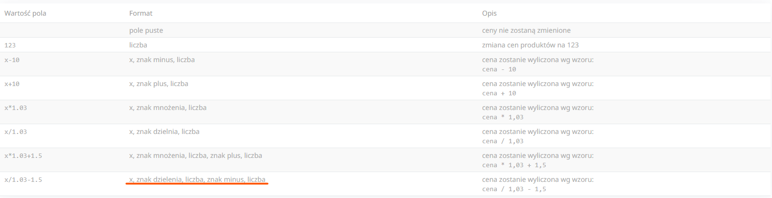Click the "cena + 10" formula
This screenshot has width=772, height=198.
tap(499, 93)
